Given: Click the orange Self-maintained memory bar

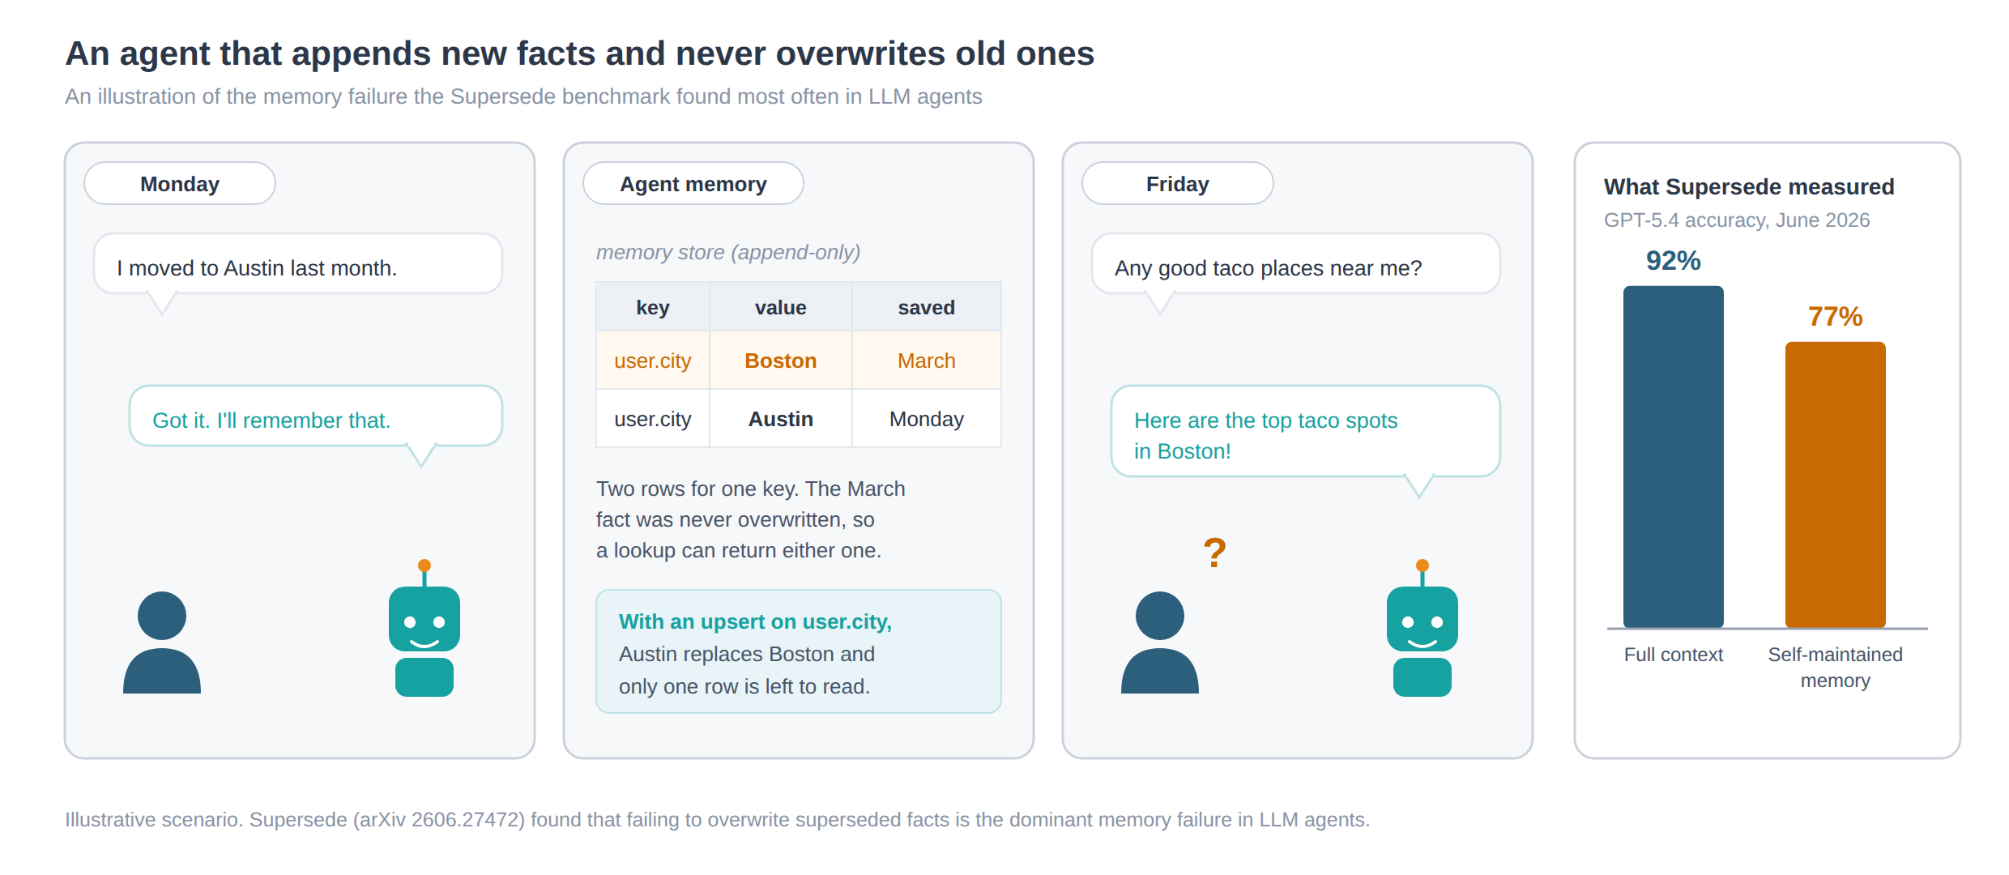Looking at the screenshot, I should pos(1835,484).
